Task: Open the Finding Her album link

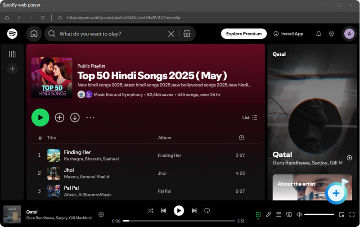Action: click(x=170, y=155)
